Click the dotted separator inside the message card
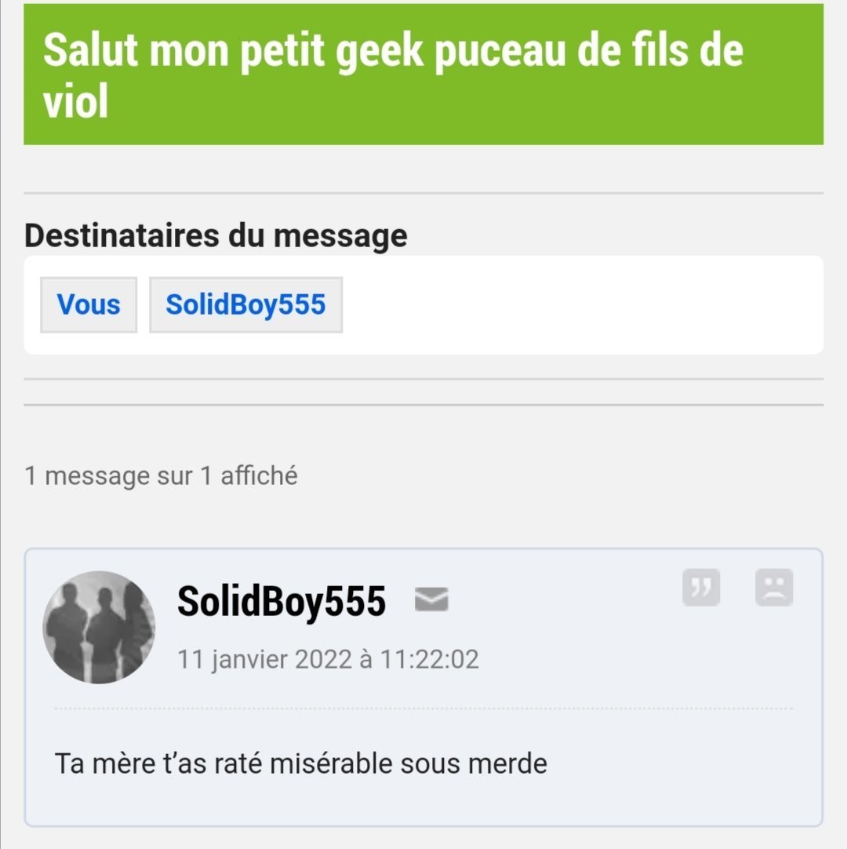847x849 pixels. point(423,709)
